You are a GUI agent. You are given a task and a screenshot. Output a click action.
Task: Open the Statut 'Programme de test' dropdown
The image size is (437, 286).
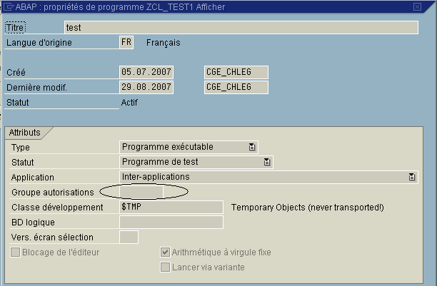267,162
